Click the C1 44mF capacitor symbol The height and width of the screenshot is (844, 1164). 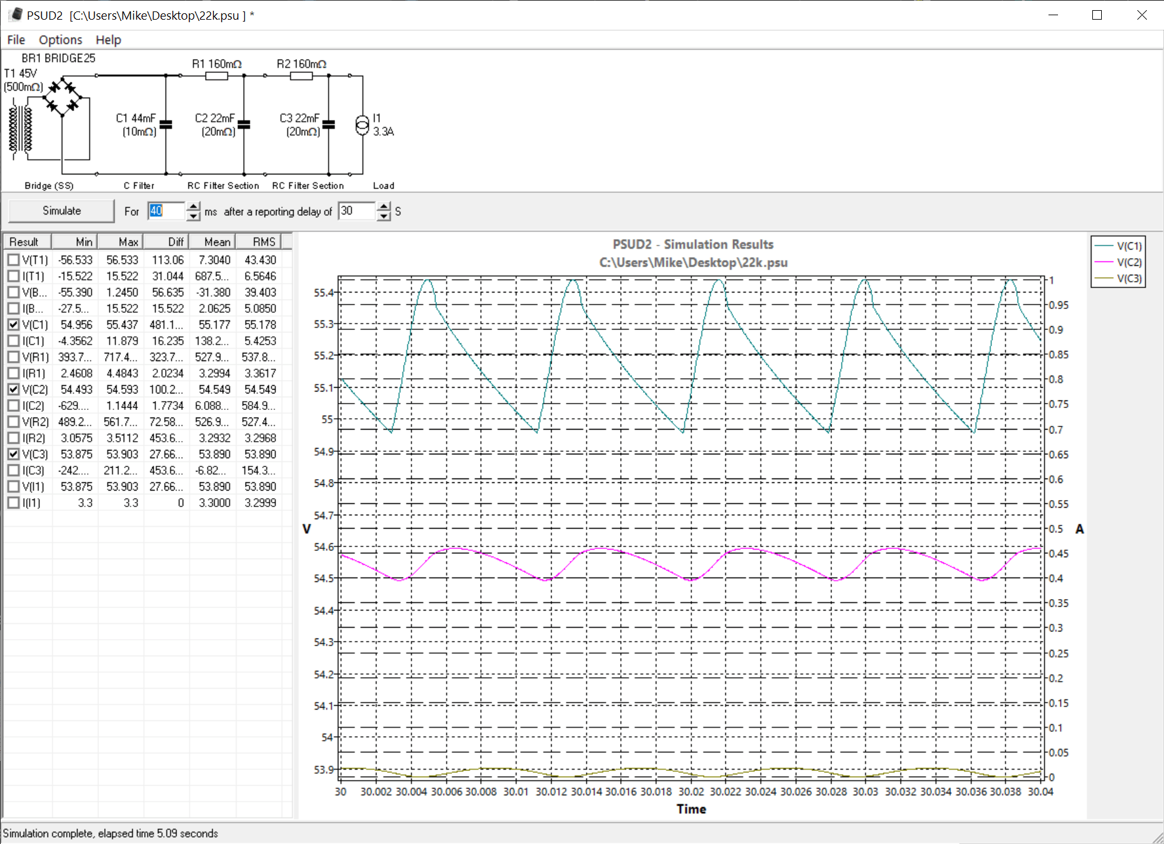pos(166,125)
